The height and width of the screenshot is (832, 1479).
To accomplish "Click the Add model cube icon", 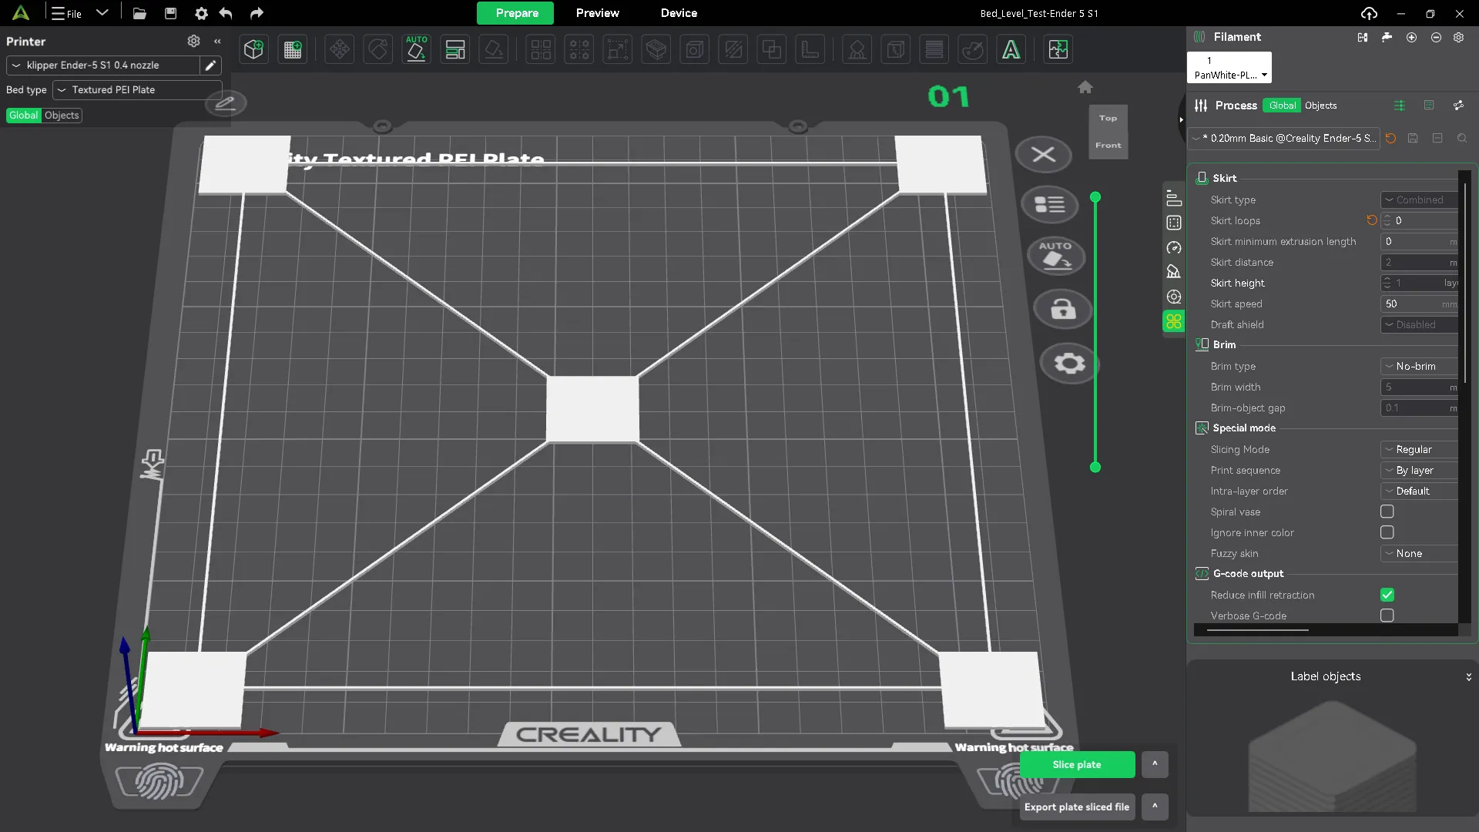I will pos(253,50).
